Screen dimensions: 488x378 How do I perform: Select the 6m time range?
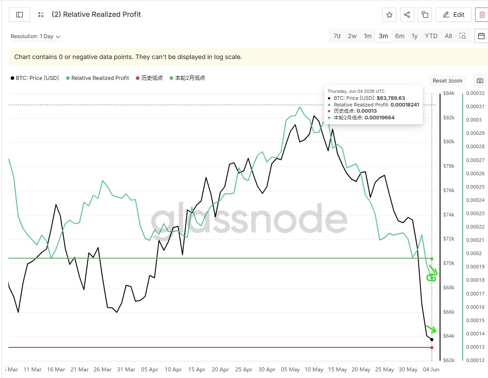tap(400, 36)
